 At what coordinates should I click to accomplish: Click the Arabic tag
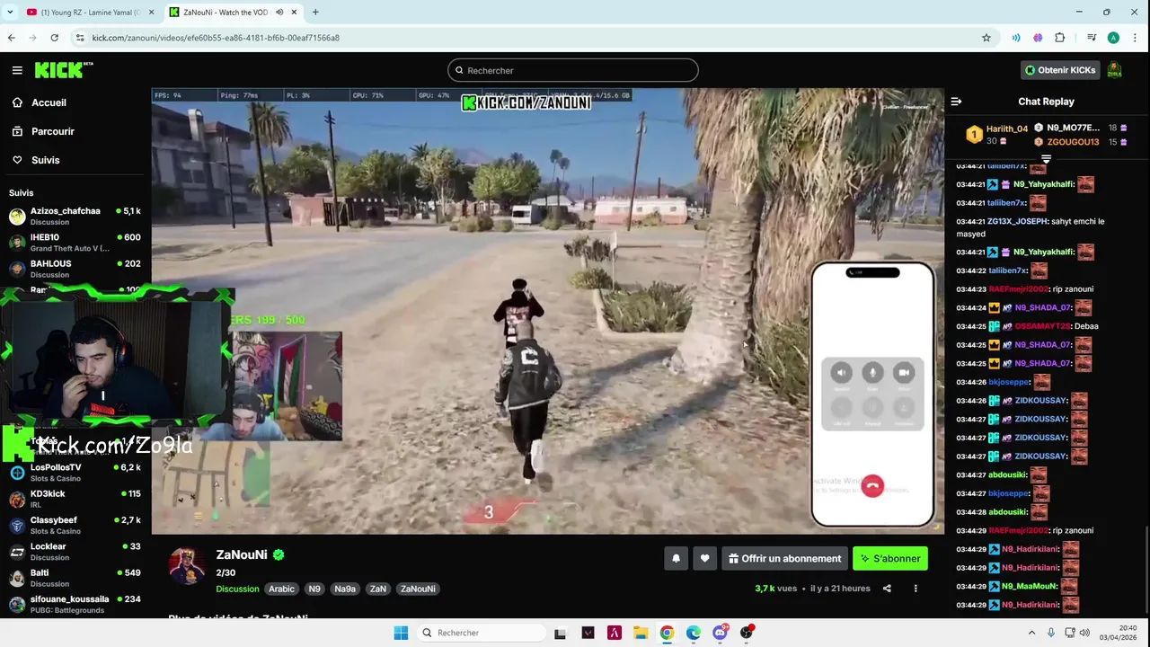[281, 589]
